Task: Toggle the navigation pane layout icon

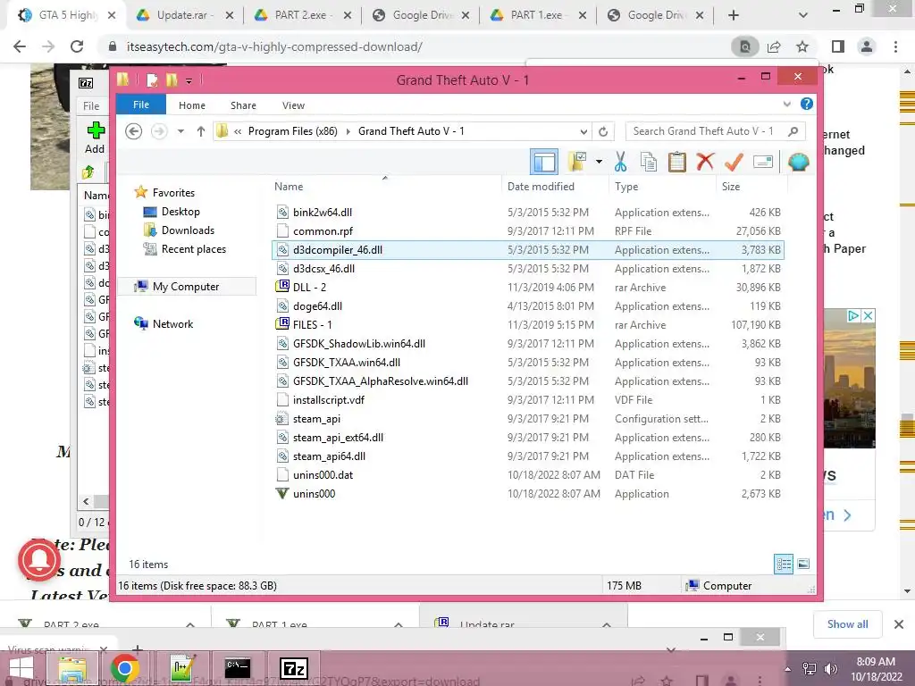Action: (544, 162)
